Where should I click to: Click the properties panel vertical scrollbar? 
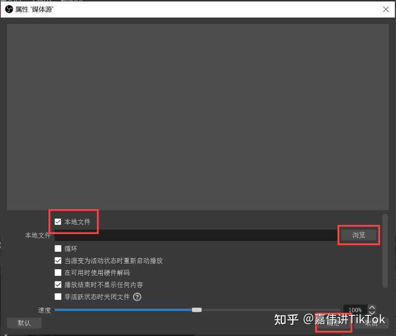[385, 250]
